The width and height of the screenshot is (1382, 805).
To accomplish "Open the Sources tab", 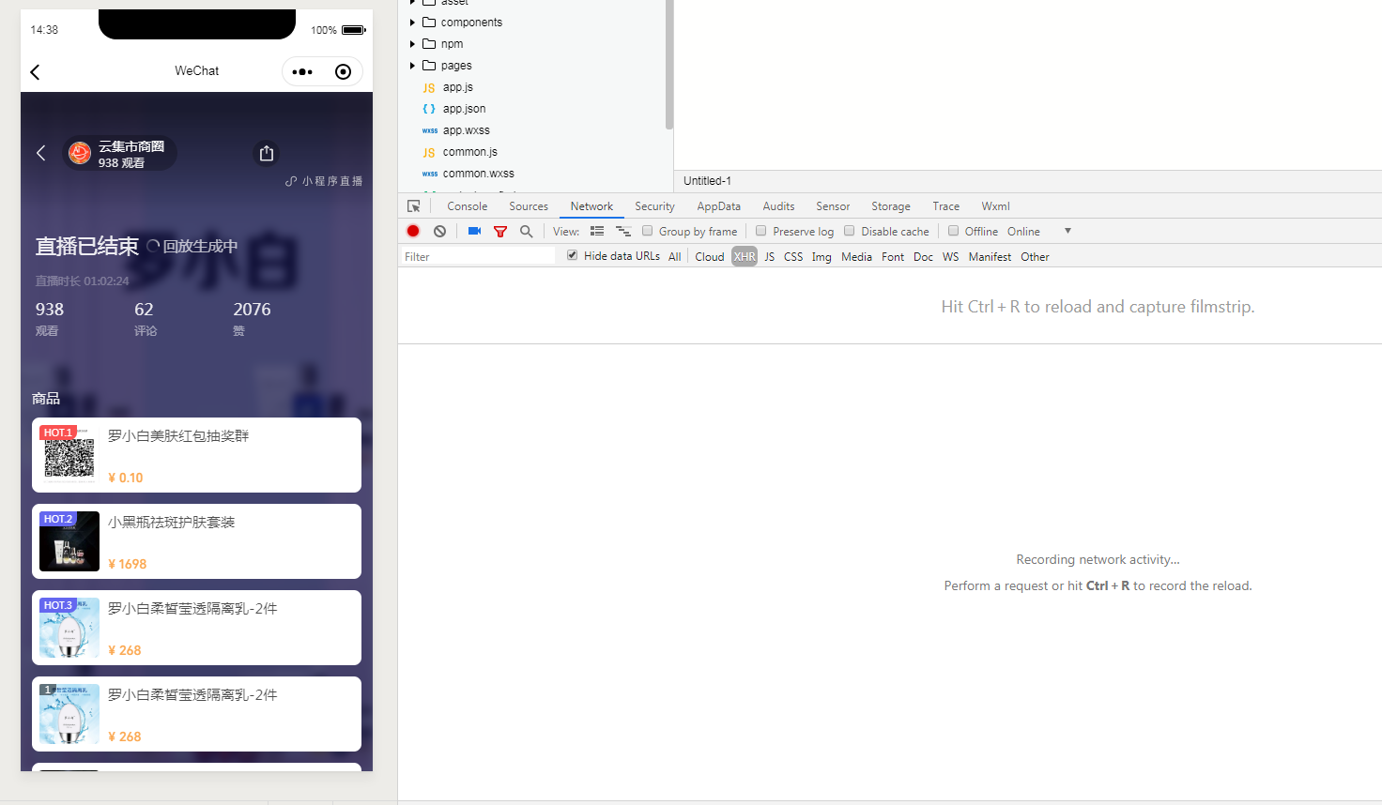I will pos(529,206).
